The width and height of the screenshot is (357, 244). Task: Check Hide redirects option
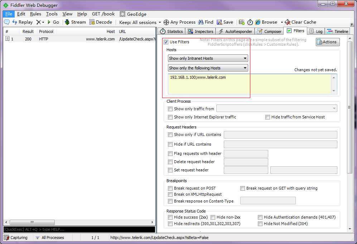[170, 224]
